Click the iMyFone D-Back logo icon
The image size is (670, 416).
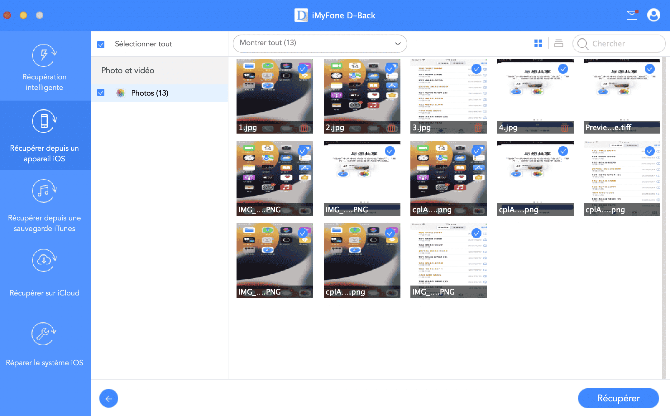301,15
